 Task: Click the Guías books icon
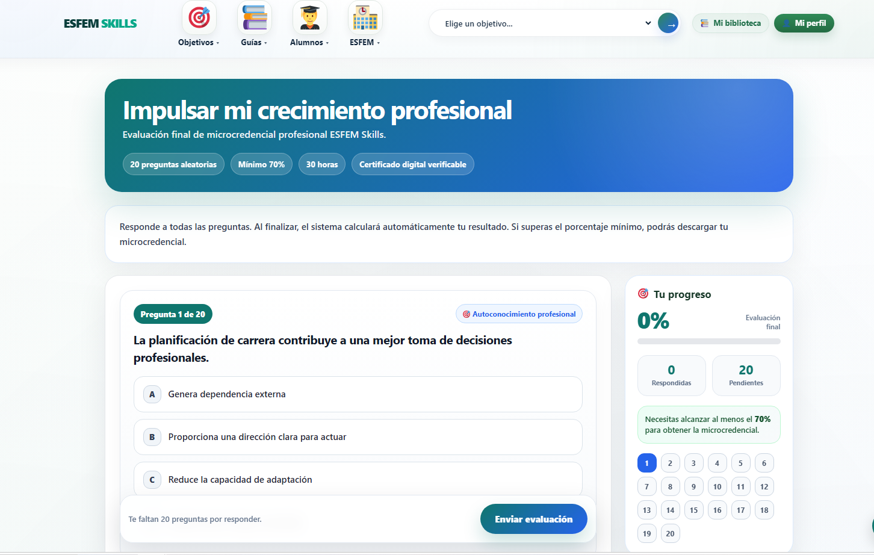255,17
